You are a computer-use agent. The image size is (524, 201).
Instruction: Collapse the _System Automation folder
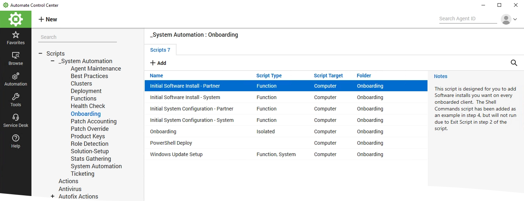[x=53, y=61]
